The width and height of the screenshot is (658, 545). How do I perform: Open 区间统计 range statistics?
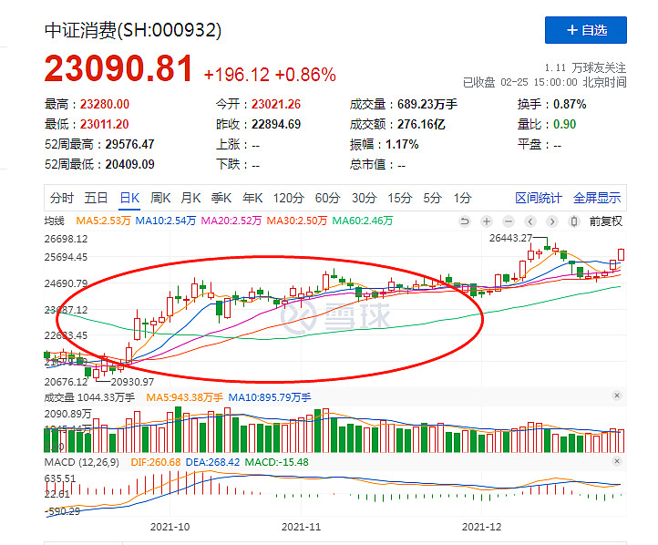click(x=539, y=198)
